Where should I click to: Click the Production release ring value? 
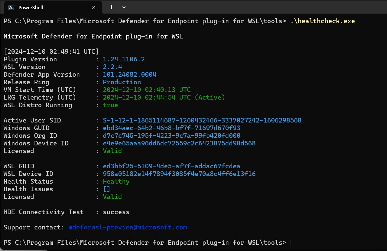[122, 82]
